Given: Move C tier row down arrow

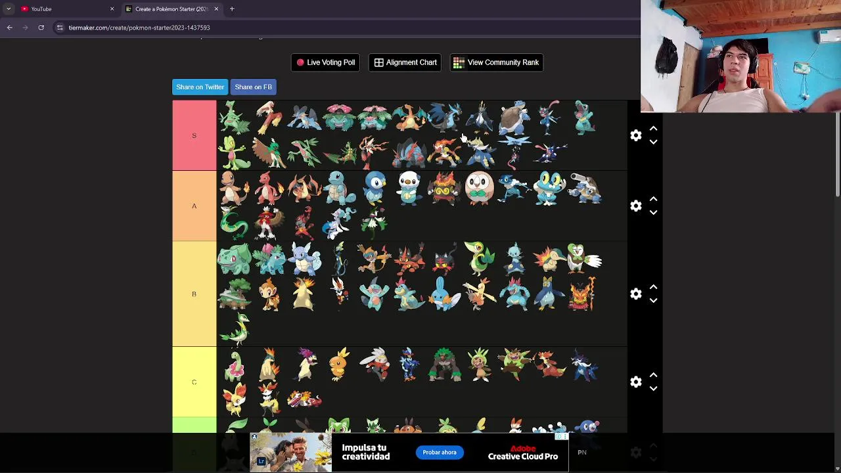Looking at the screenshot, I should pyautogui.click(x=653, y=388).
